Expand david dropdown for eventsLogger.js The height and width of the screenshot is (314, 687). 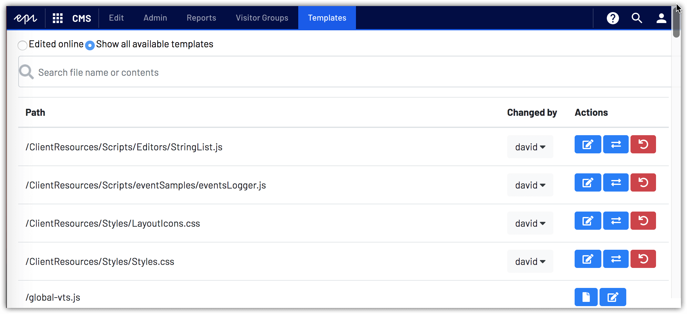tap(530, 185)
